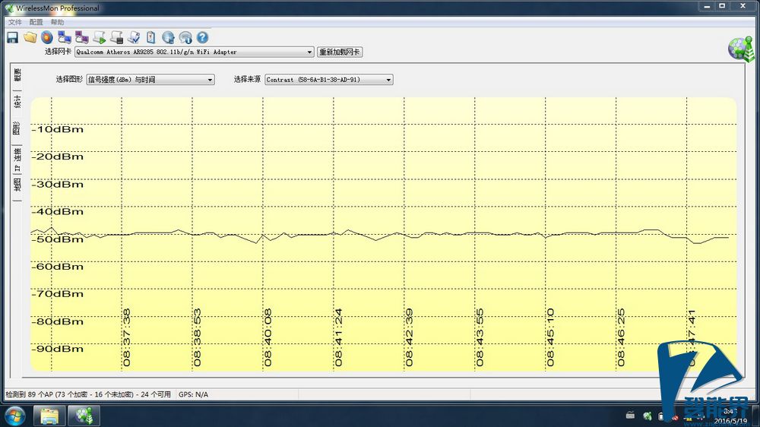The height and width of the screenshot is (427, 760).
Task: Click the green WirelessMon tray icon
Action: (x=647, y=416)
